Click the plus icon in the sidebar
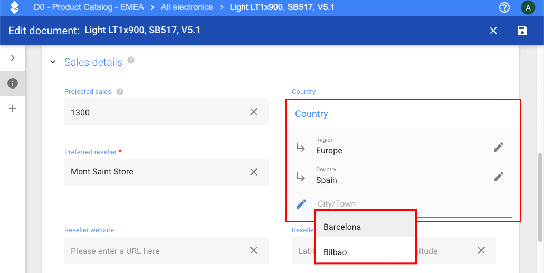Screen dimensions: 544x273 tap(13, 109)
